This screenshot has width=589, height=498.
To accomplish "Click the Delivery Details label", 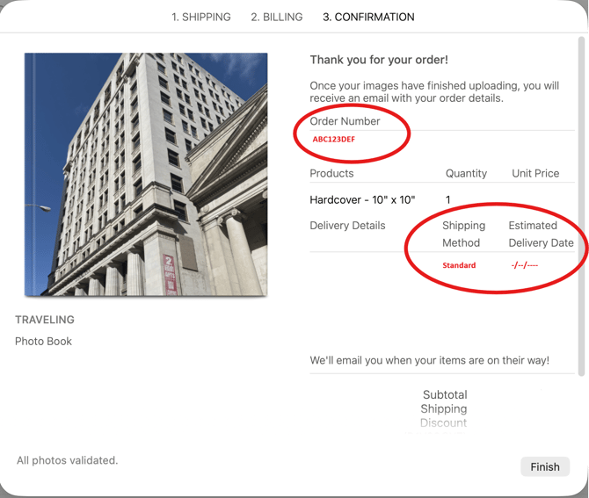I will pos(347,226).
